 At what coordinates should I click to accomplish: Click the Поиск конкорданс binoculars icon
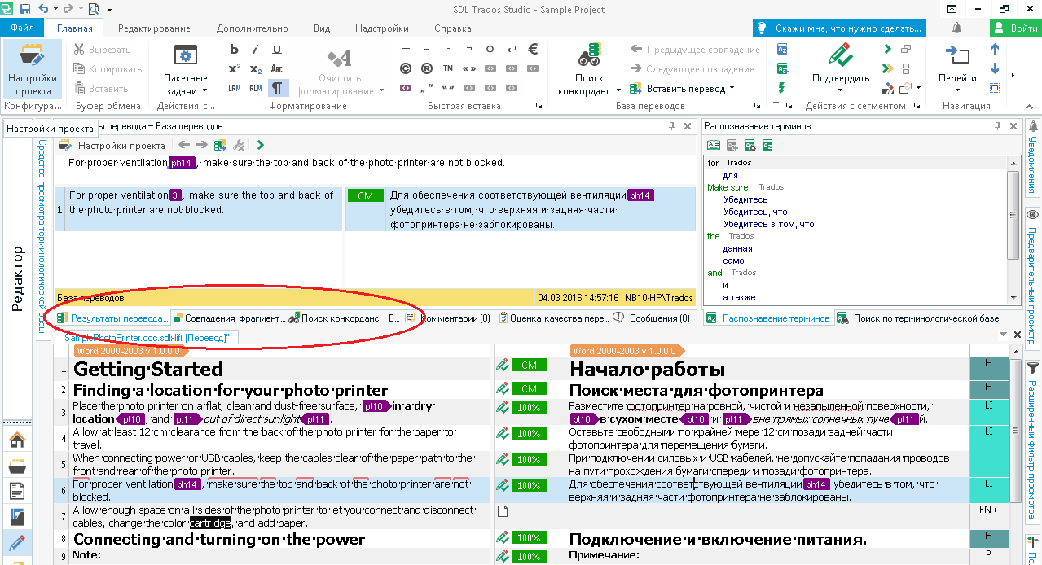[x=589, y=57]
